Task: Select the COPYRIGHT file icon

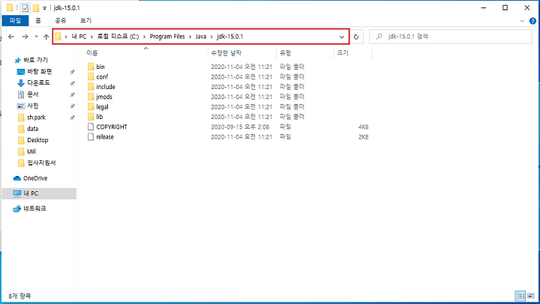Action: point(91,127)
